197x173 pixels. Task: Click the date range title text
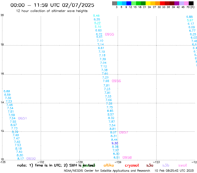click(52, 5)
